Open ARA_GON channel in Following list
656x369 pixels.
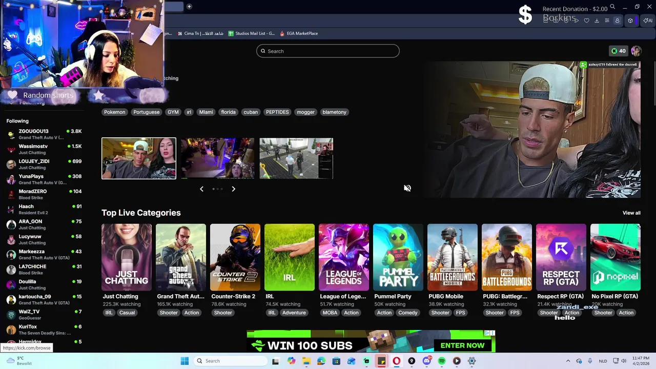point(45,224)
